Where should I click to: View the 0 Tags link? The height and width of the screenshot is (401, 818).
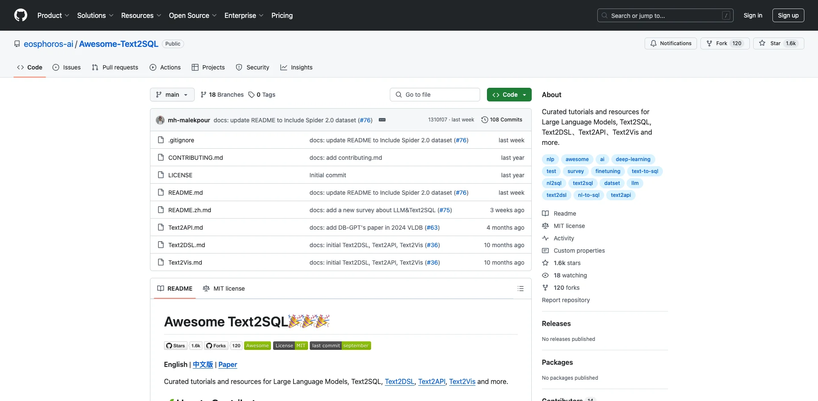click(x=262, y=95)
